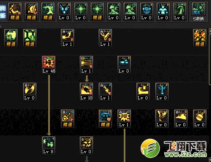Viewport: 211px width, 162px height.
Task: Click the blue missile skill at Lv 0
Action: click(124, 65)
